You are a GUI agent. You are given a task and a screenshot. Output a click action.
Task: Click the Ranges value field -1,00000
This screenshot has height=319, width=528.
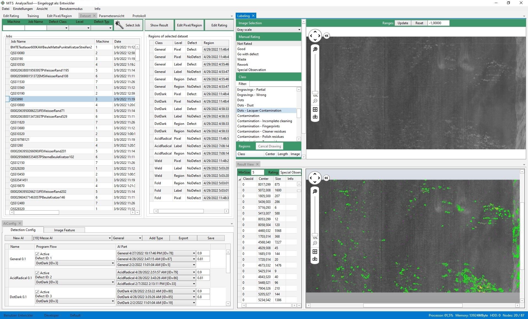(438, 23)
